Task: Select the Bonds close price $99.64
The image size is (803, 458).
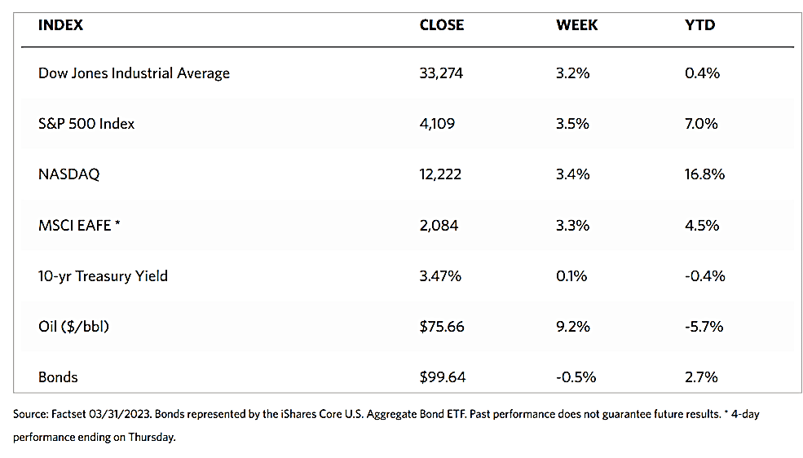Action: (x=442, y=377)
